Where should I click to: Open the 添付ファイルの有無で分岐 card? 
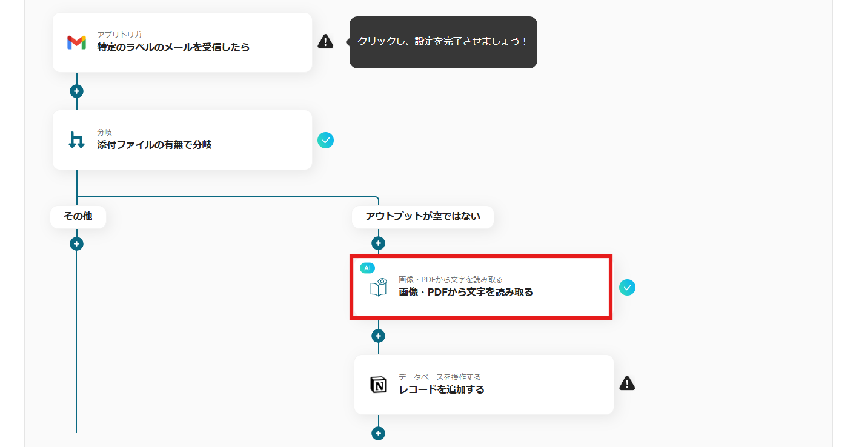(x=182, y=140)
